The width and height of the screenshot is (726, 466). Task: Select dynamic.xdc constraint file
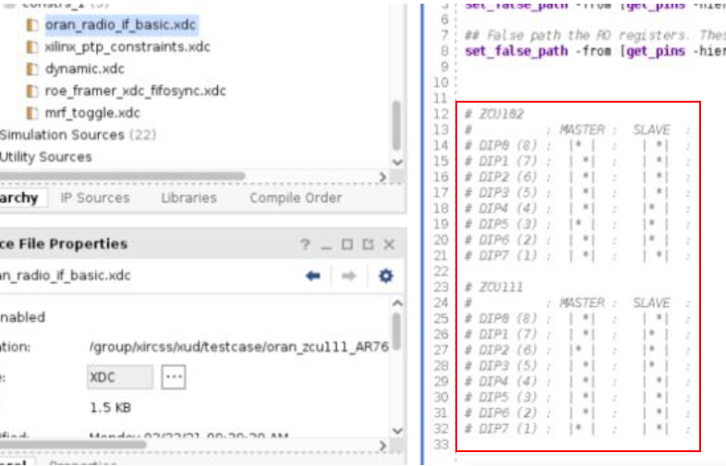(x=84, y=68)
